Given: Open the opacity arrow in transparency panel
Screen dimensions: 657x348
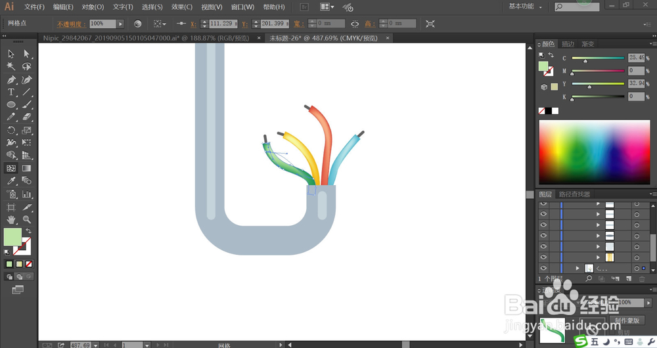Looking at the screenshot, I should (x=648, y=302).
